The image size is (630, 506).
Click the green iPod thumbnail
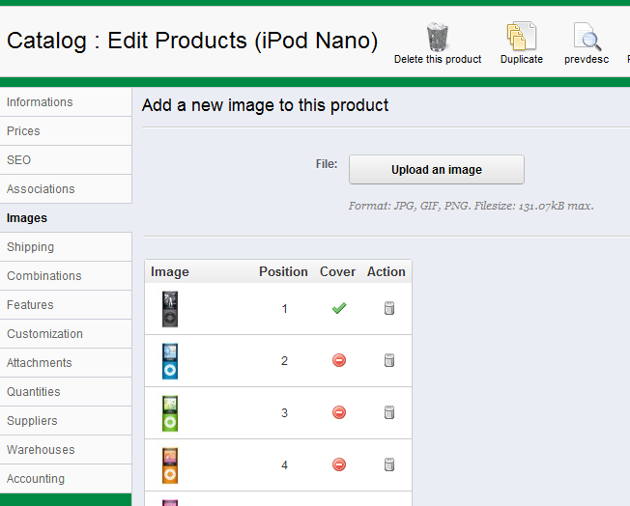pyautogui.click(x=170, y=413)
